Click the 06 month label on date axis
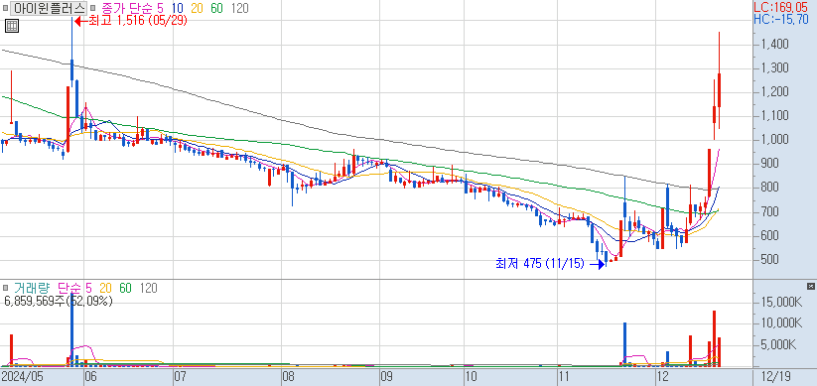817x386 pixels. [90, 376]
